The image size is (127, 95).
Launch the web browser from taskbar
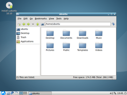[12, 93]
